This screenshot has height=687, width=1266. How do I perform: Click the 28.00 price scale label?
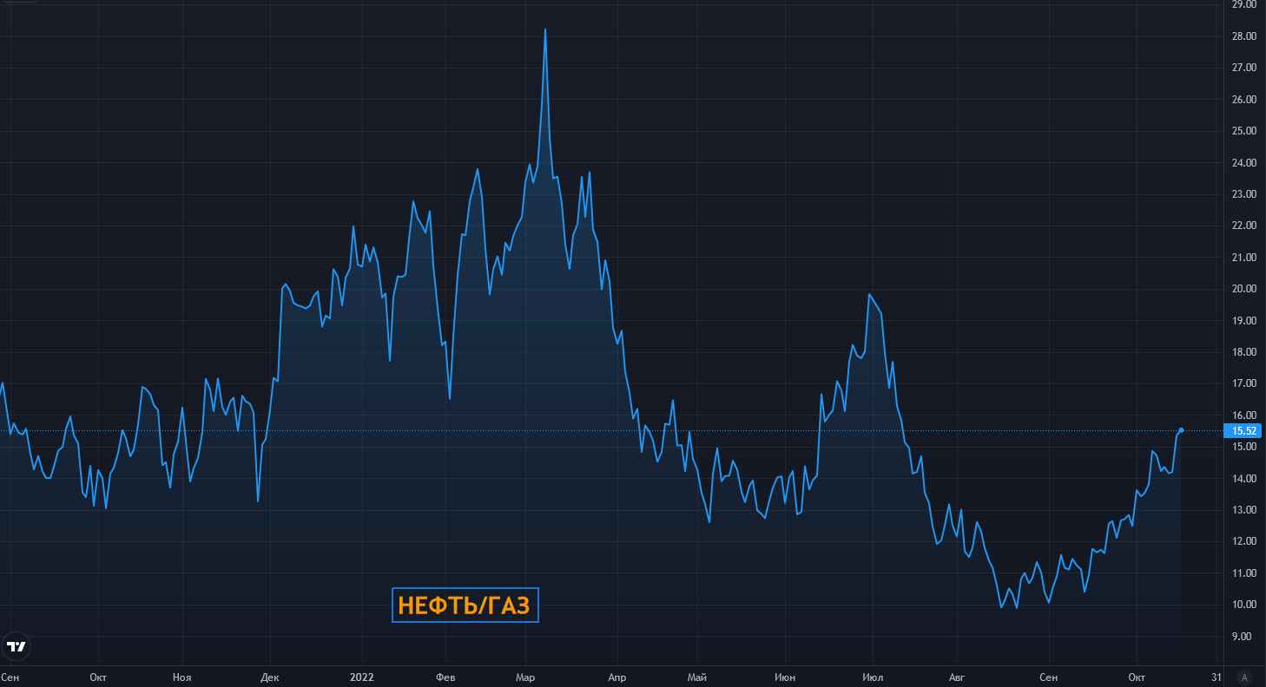tap(1244, 36)
